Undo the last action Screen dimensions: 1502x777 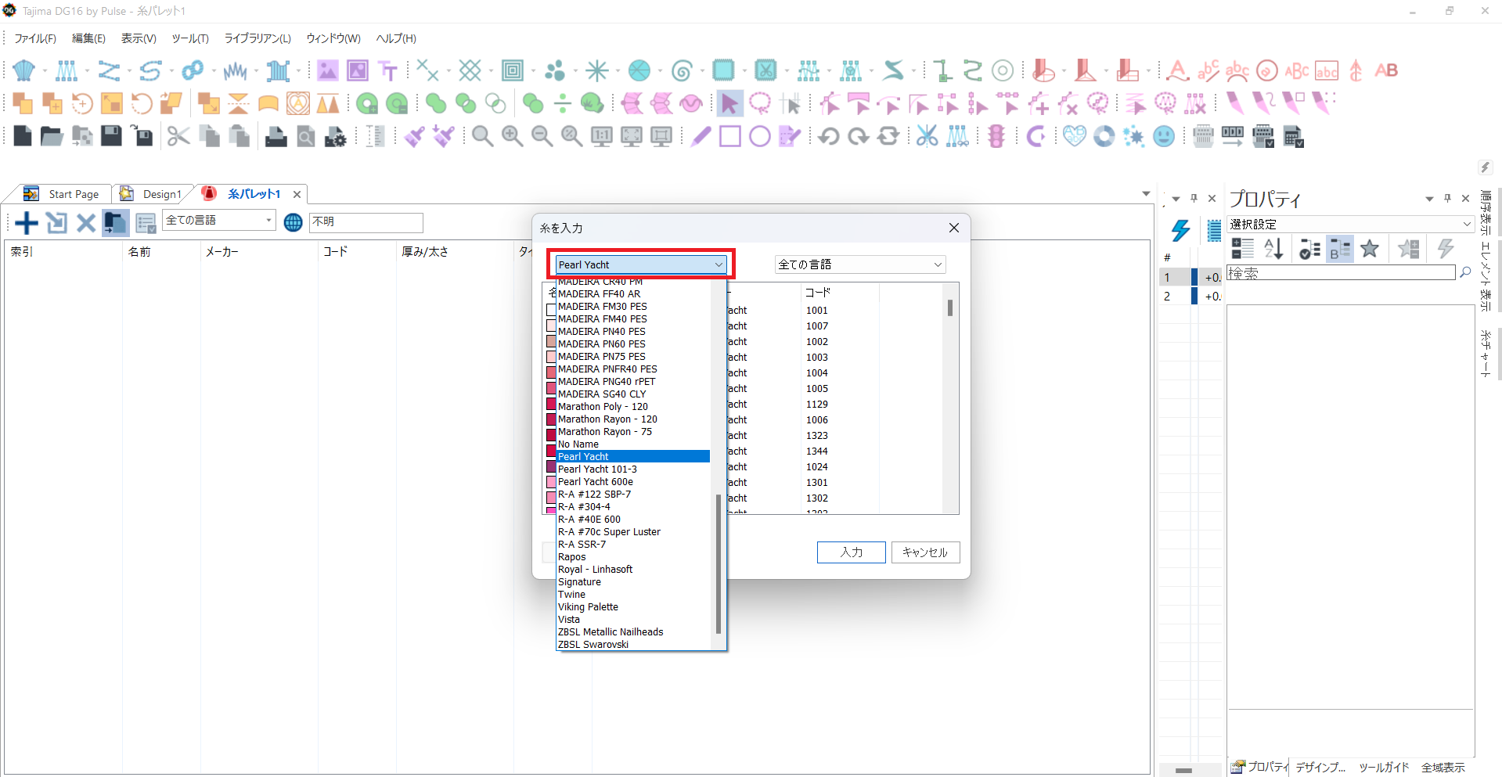coord(829,136)
